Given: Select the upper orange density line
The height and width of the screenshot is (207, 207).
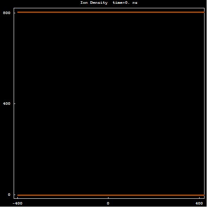Looking at the screenshot, I should [111, 12].
